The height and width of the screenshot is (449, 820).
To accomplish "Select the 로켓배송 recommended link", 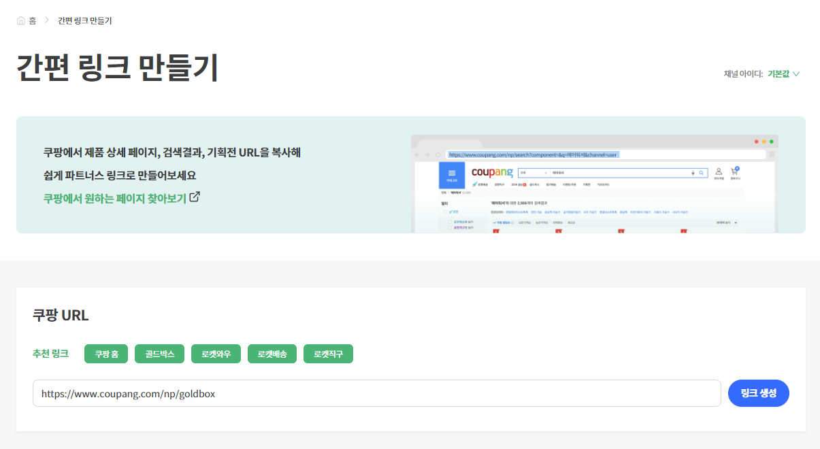I will point(272,354).
